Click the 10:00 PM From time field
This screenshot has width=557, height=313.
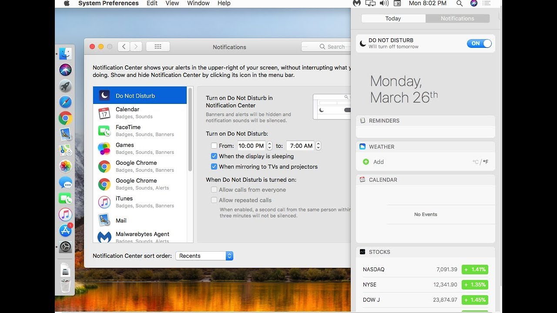(252, 146)
